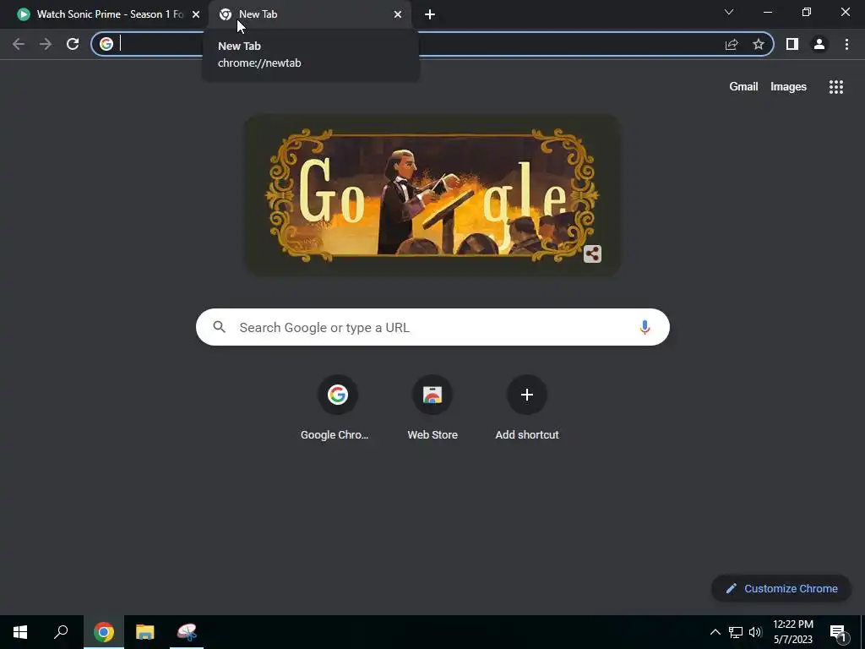Open the network status tray icon
Image resolution: width=865 pixels, height=649 pixels.
(736, 632)
